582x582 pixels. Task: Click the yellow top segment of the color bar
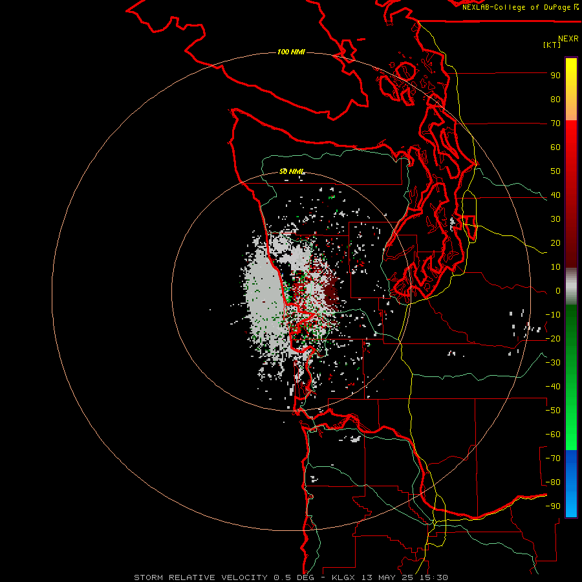pyautogui.click(x=571, y=89)
